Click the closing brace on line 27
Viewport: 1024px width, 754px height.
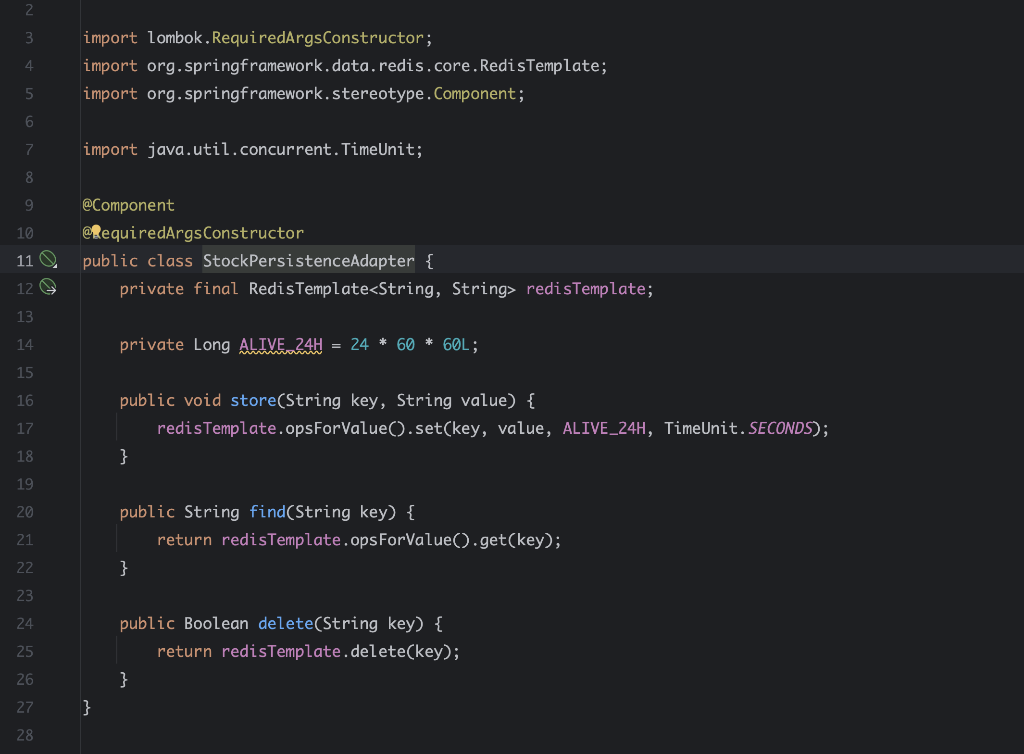pos(87,707)
